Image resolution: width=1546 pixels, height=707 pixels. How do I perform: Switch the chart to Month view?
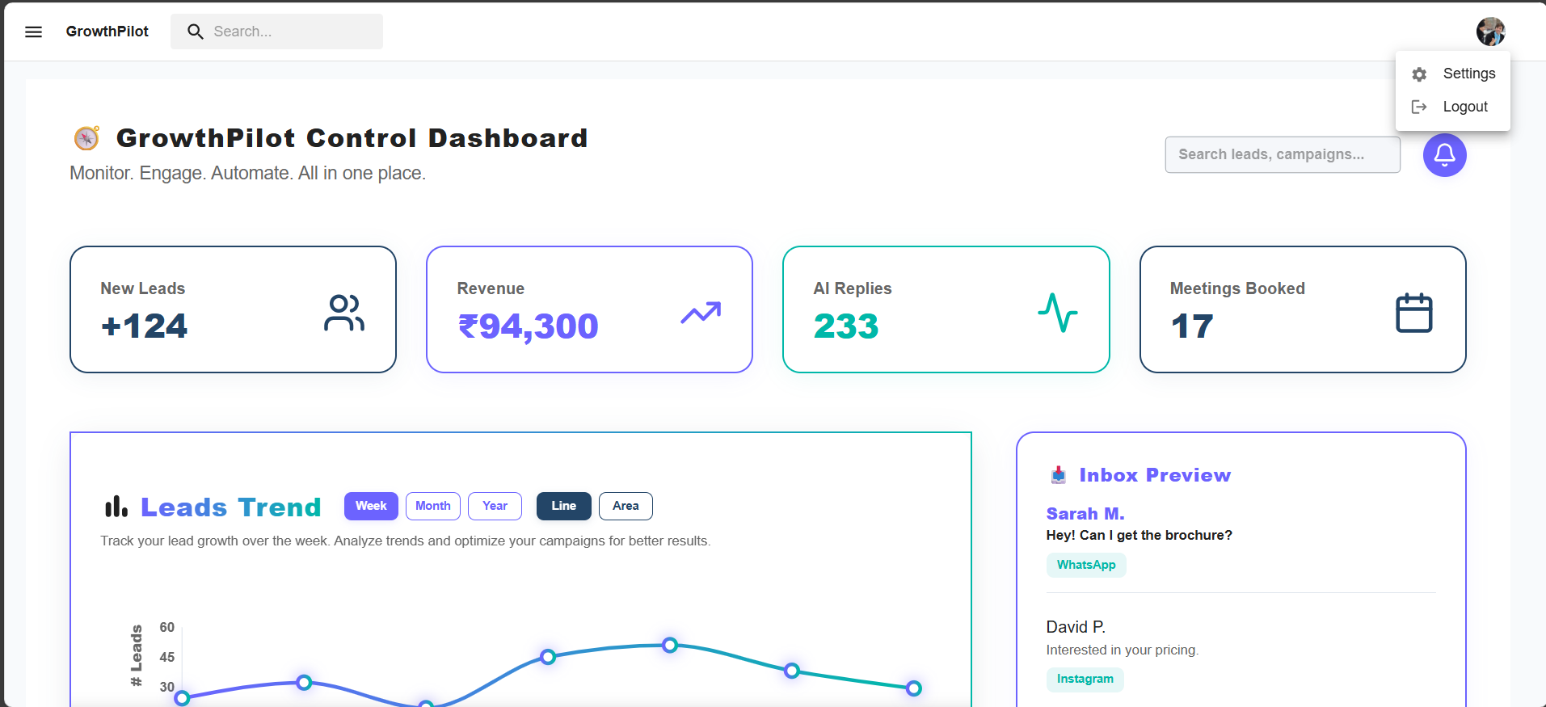pos(433,506)
